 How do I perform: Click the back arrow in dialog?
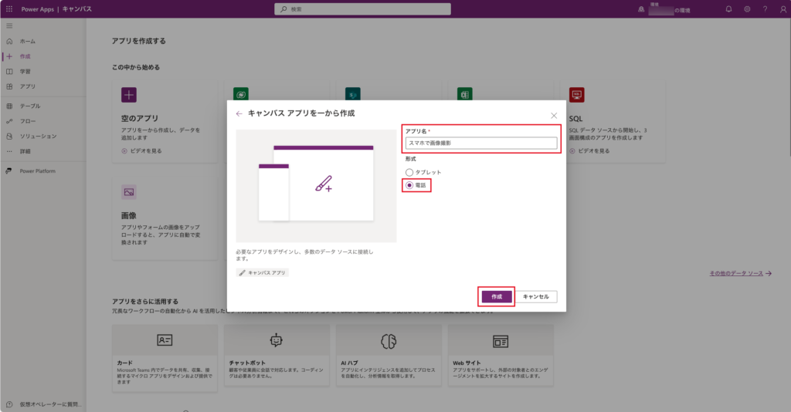[239, 113]
